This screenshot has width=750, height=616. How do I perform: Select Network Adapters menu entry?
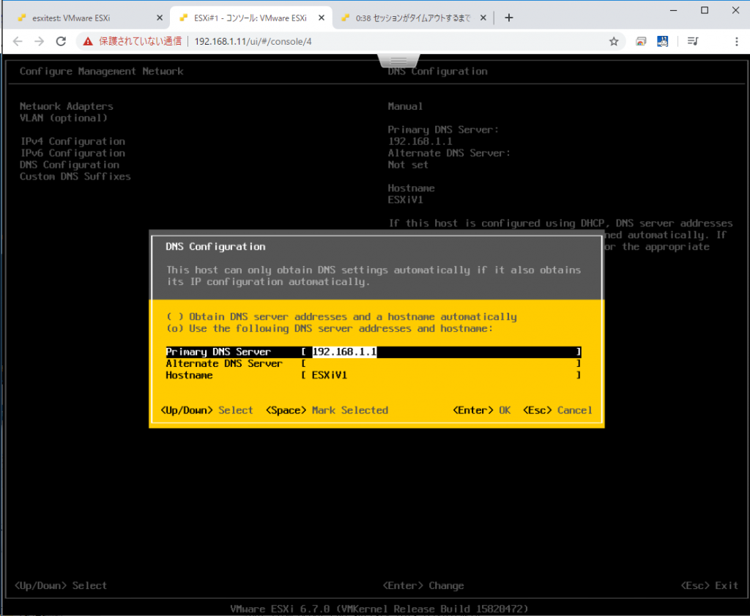click(x=67, y=106)
